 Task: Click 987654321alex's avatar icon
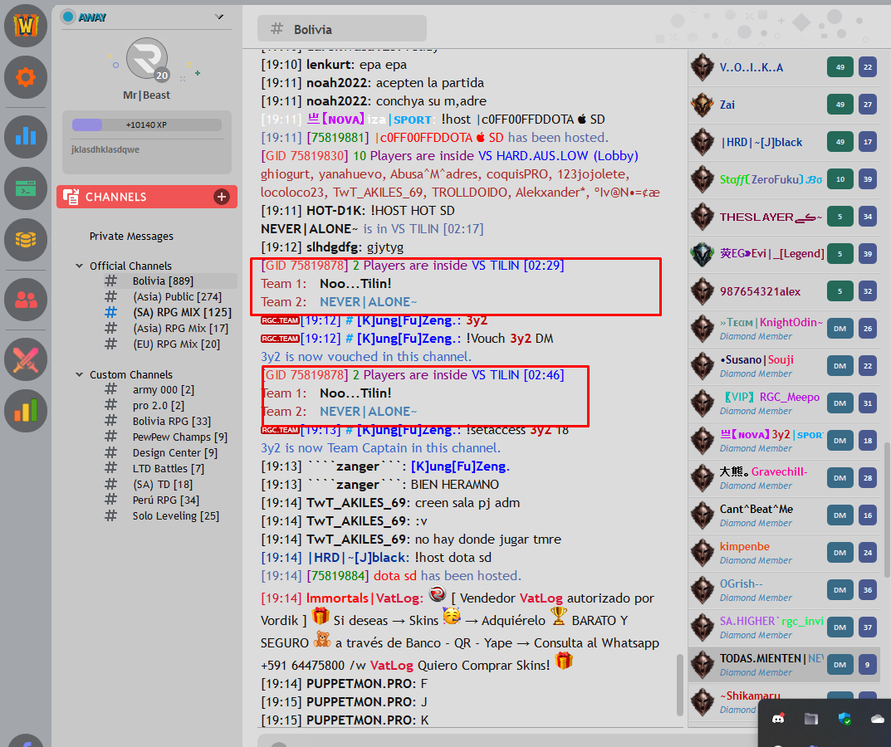click(703, 291)
